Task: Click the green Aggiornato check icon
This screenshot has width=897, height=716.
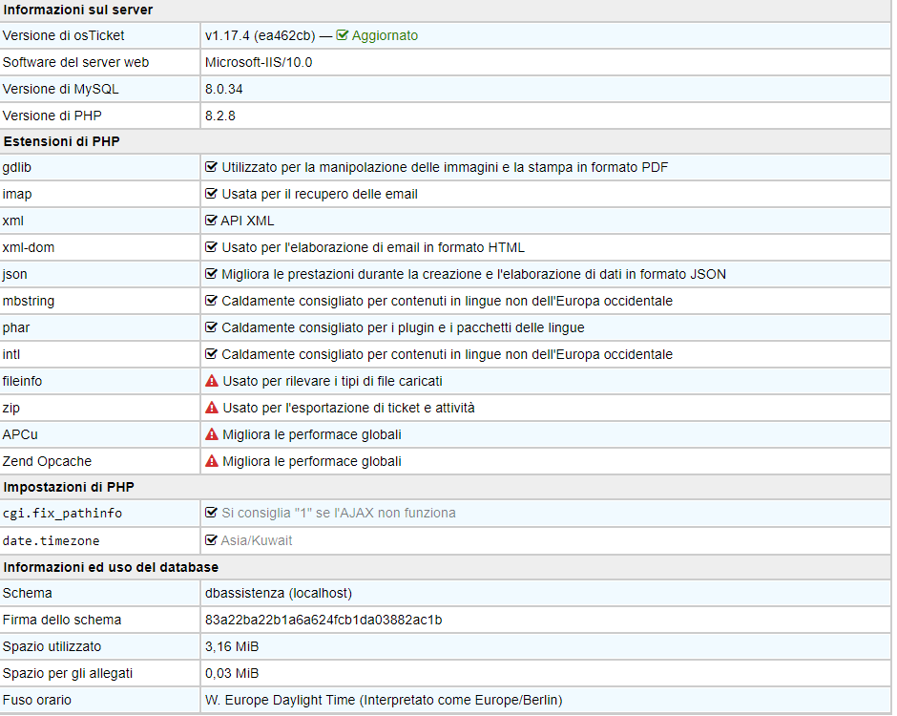Action: (342, 35)
